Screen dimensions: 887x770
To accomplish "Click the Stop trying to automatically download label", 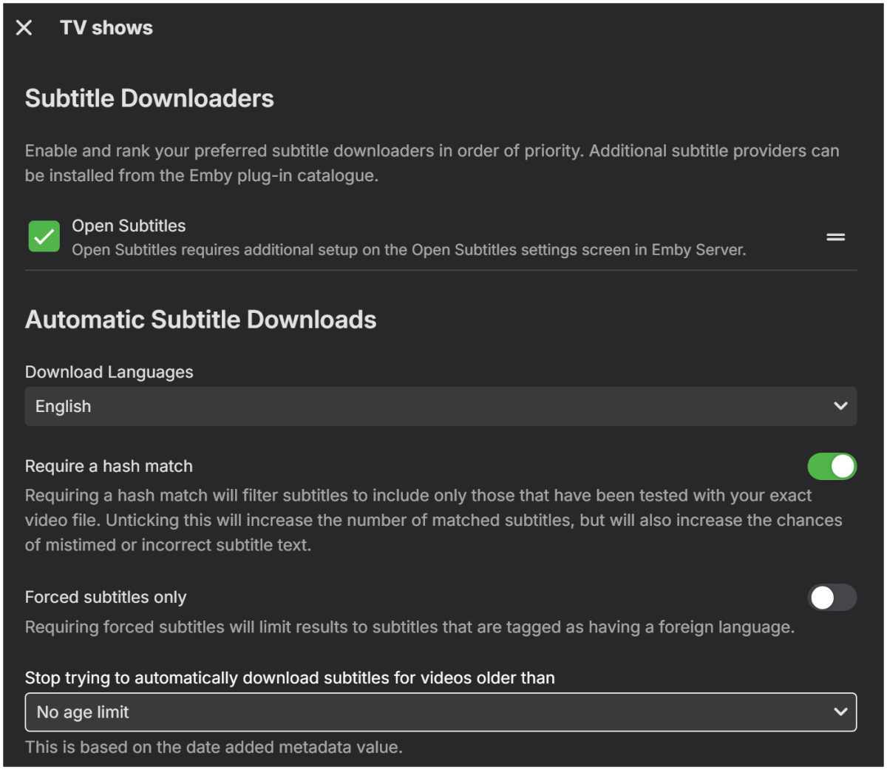I will [290, 678].
